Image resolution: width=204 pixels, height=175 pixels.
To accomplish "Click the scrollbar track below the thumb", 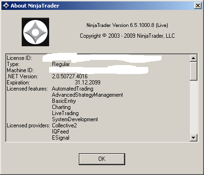I will [x=193, y=108].
